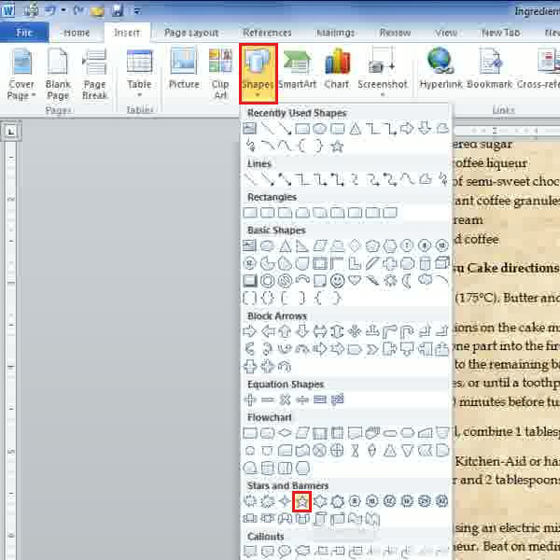Select the 4-Point Star shape
Viewport: 560px width, 560px height.
[x=285, y=501]
